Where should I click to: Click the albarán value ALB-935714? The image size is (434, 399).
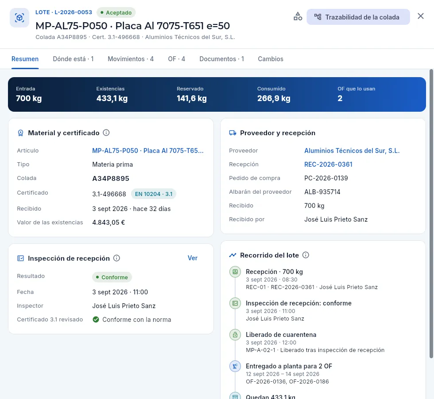(322, 192)
